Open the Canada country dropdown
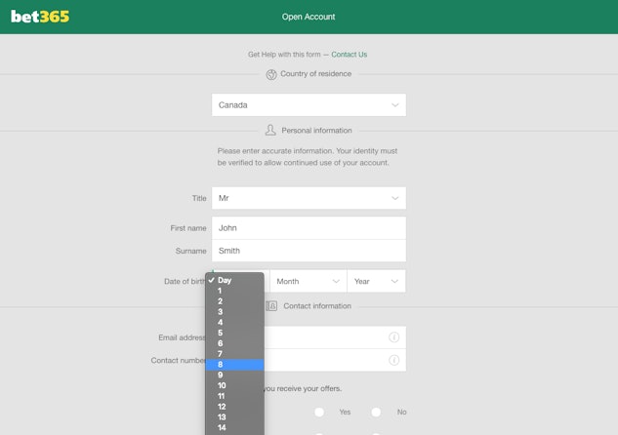 (x=309, y=105)
